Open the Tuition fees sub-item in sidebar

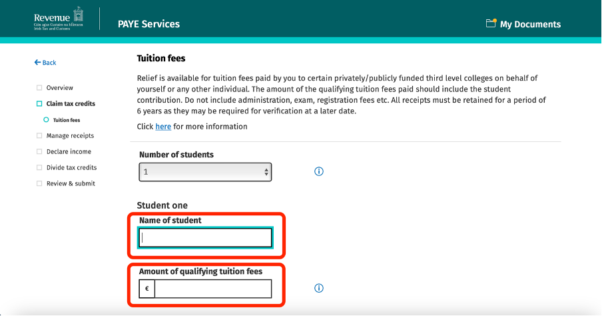click(x=67, y=120)
